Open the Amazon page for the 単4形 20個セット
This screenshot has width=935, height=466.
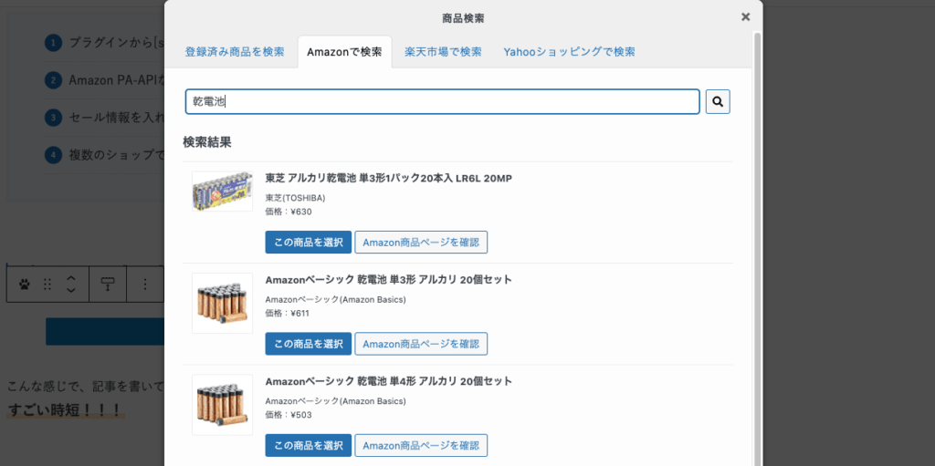(x=421, y=445)
